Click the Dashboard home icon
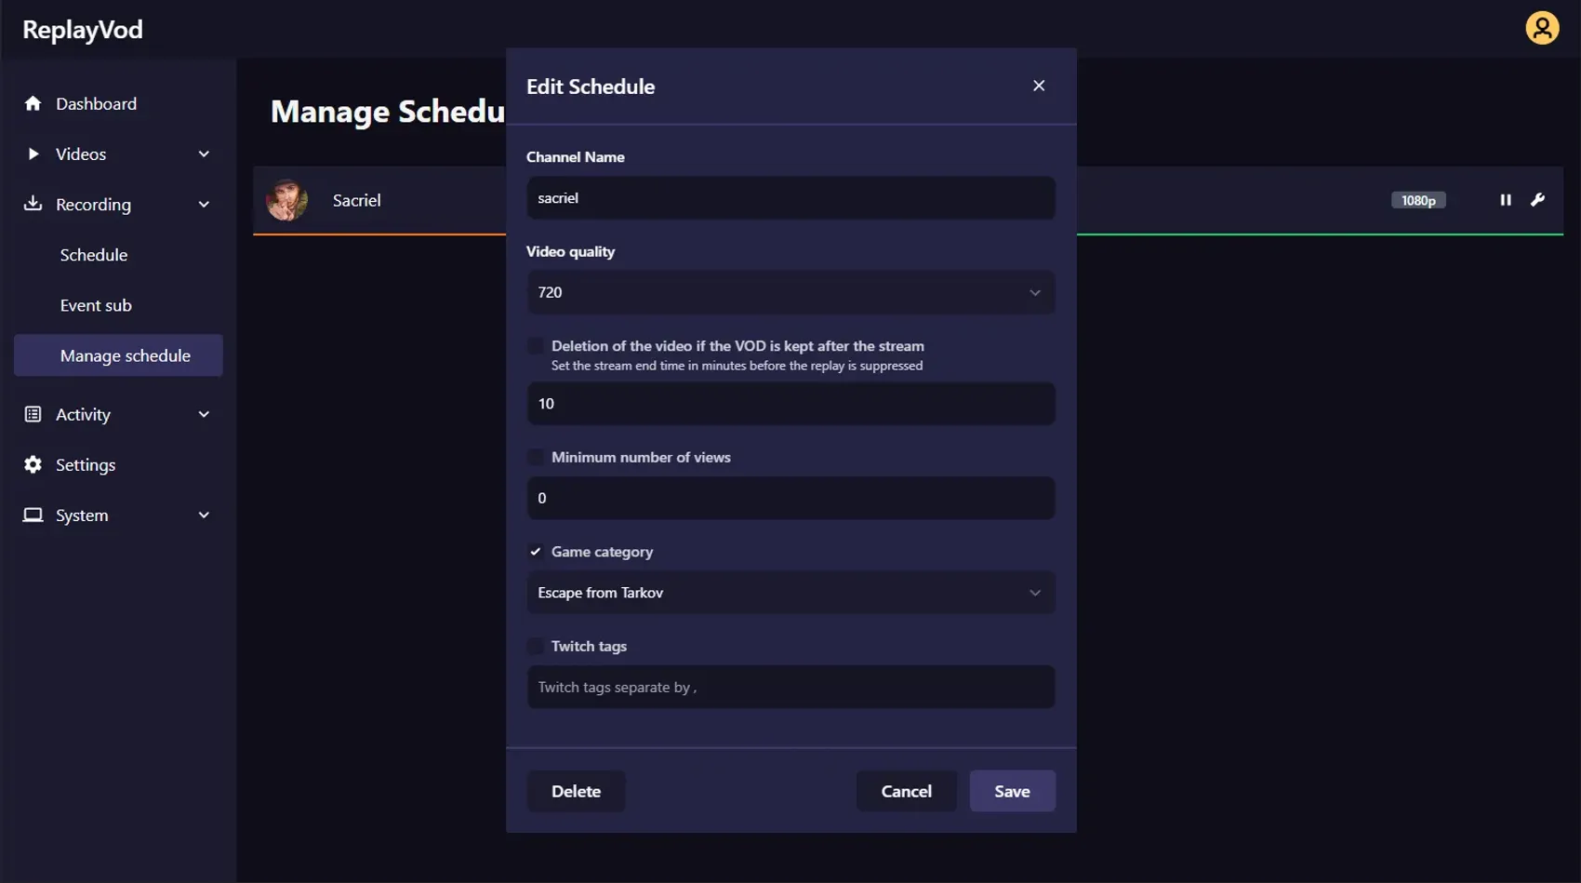The height and width of the screenshot is (883, 1581). pyautogui.click(x=33, y=103)
